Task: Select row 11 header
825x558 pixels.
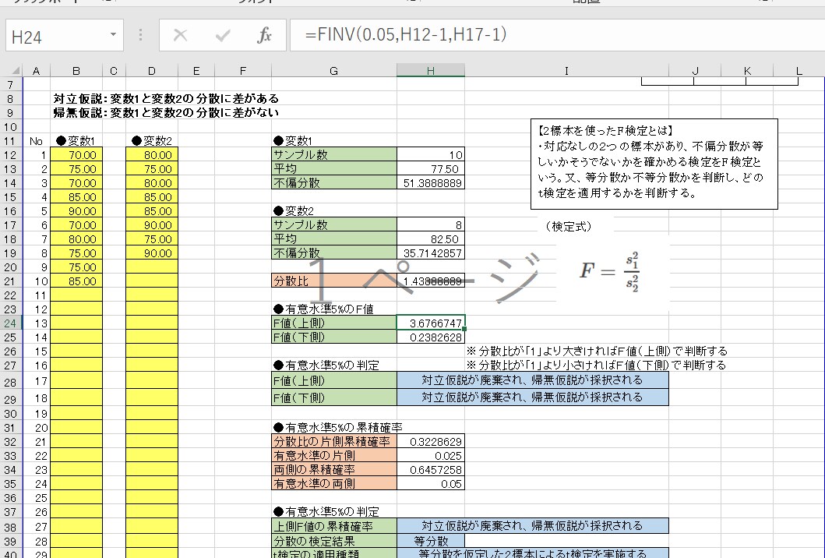Action: pos(11,141)
